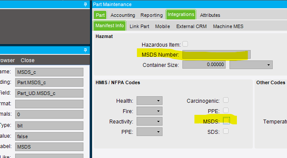
Task: Open the External CRM sub-tab
Action: pyautogui.click(x=191, y=26)
